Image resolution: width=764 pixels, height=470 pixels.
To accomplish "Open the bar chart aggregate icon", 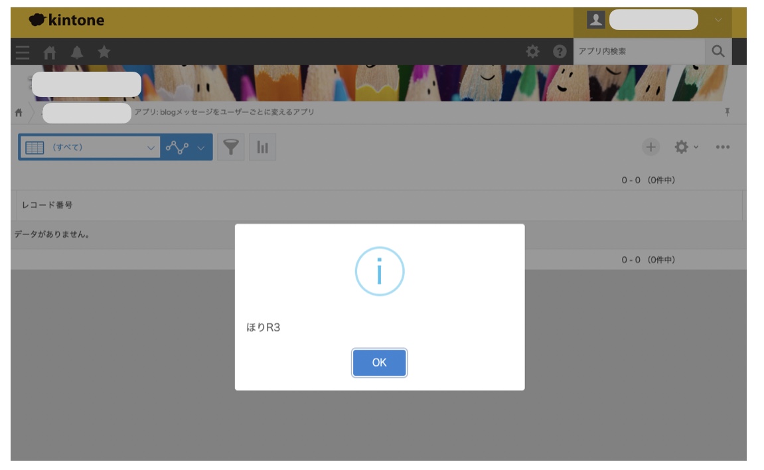I will 263,147.
